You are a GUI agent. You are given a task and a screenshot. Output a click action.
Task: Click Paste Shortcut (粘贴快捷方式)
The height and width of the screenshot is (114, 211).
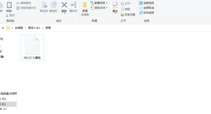[x=26, y=8]
